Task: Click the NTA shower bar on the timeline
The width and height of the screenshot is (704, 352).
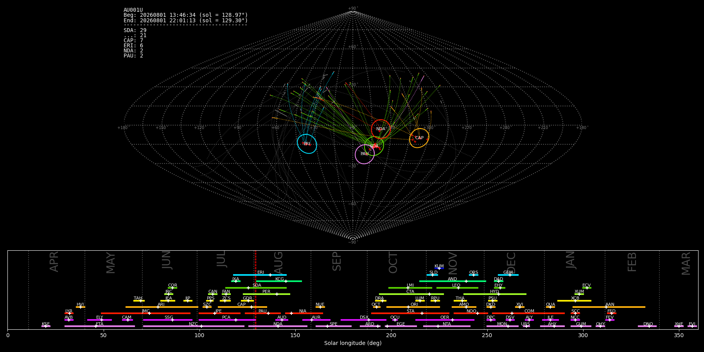Action: point(447,326)
